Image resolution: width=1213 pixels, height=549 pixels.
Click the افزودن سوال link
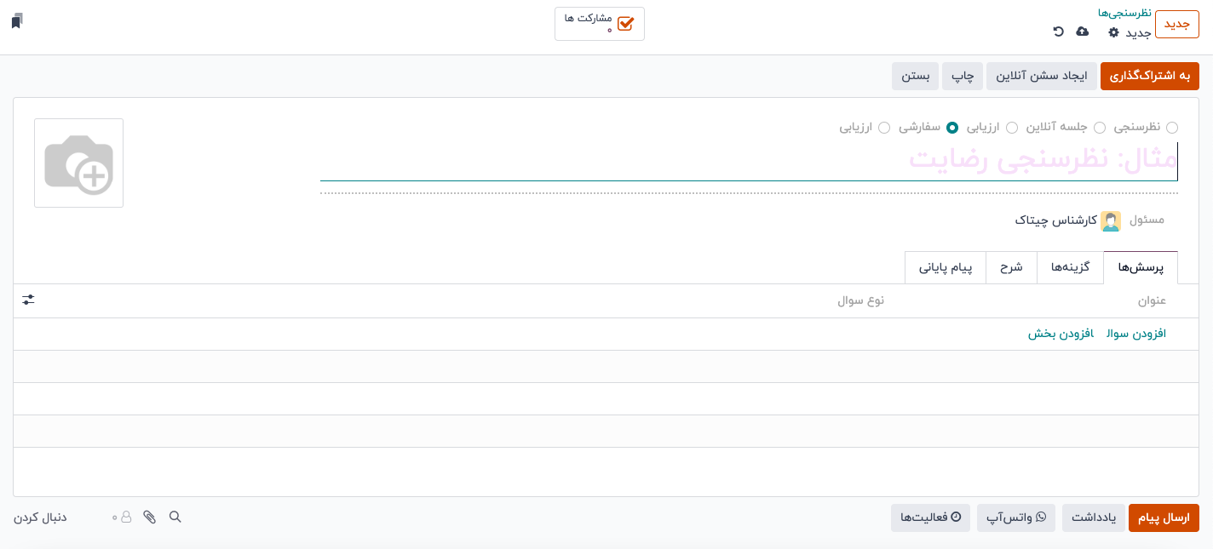[1135, 334]
